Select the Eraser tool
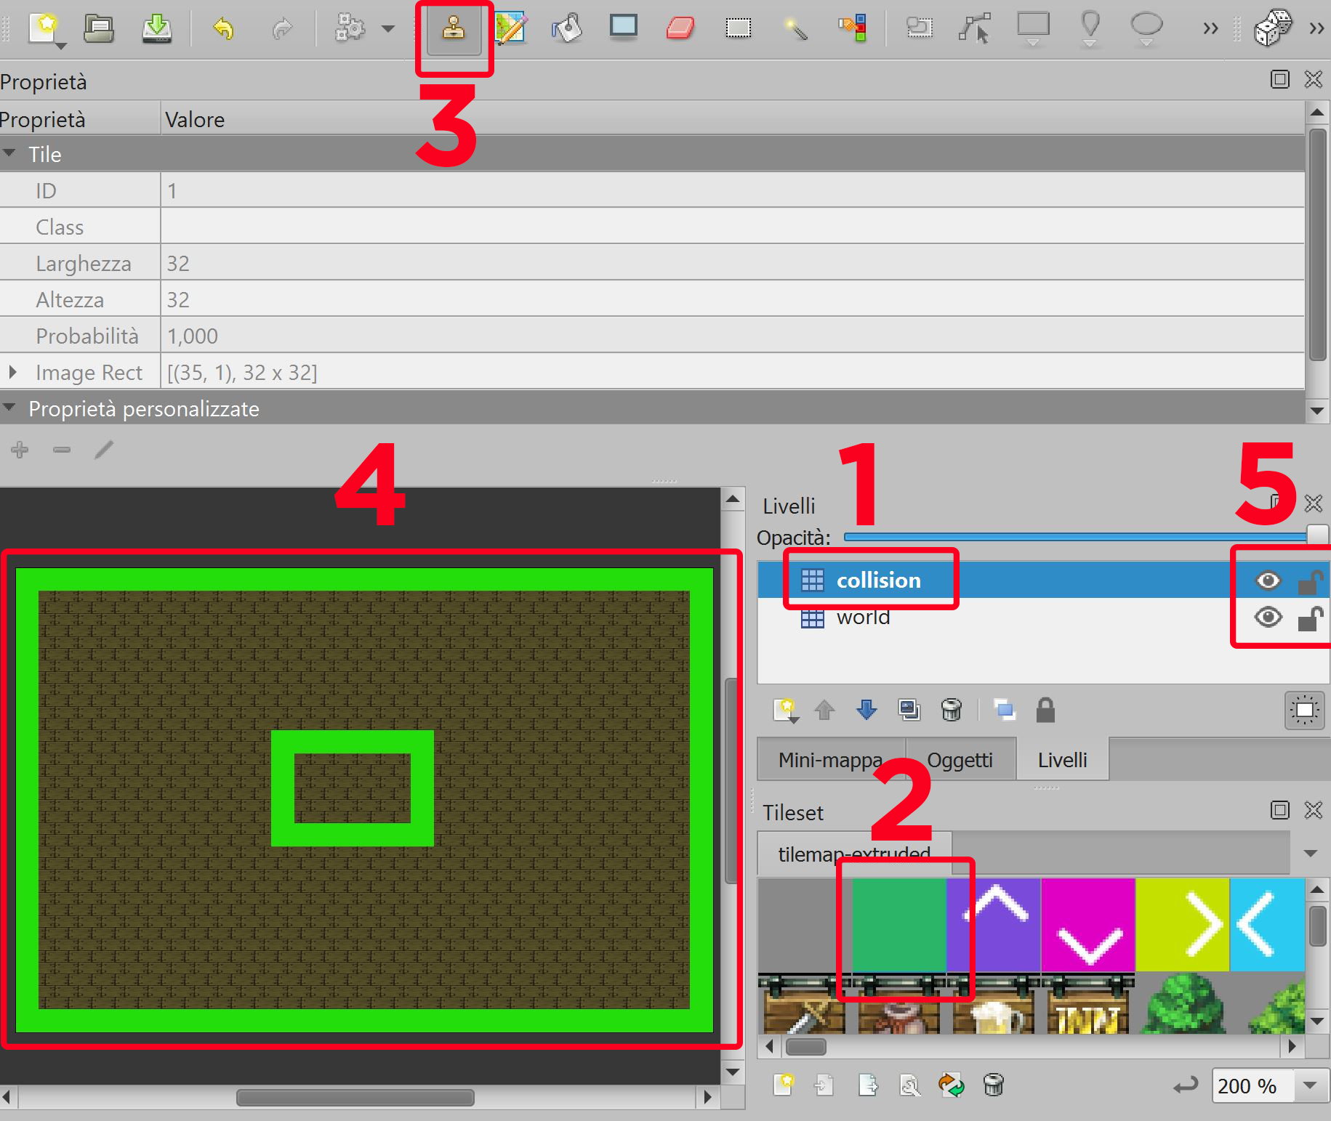 (x=680, y=28)
